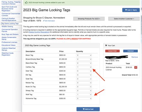
Task: Open the Wolf Tag quantity dropdown
Action: click(x=84, y=95)
